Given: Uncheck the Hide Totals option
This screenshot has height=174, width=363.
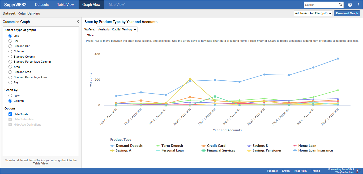Looking at the screenshot, I should pyautogui.click(x=10, y=114).
